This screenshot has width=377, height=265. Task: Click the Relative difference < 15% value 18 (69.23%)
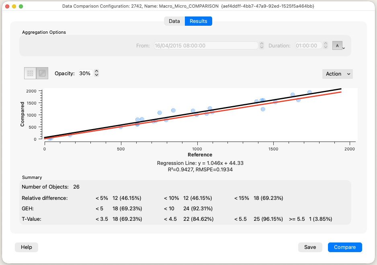(x=268, y=198)
